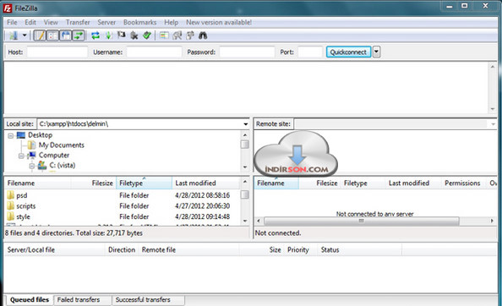The width and height of the screenshot is (502, 306).
Task: Sort local files by Filetype column
Action: point(144,183)
